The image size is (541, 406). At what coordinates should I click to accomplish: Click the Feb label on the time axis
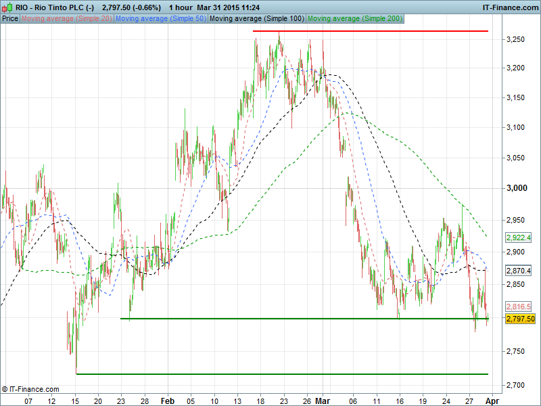click(168, 401)
